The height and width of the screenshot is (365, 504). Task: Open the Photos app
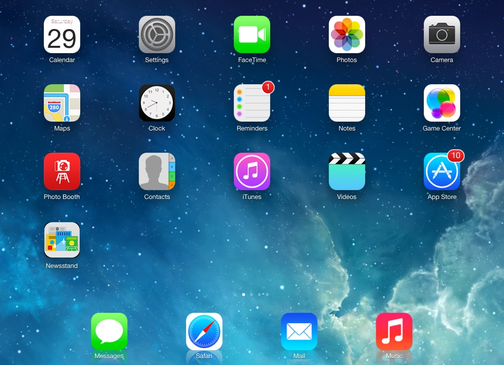[346, 34]
